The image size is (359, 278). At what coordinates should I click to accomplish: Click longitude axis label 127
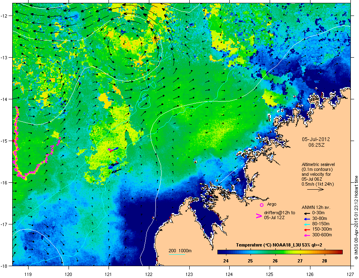click(350, 274)
